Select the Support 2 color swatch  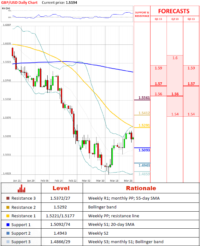coord(8,233)
